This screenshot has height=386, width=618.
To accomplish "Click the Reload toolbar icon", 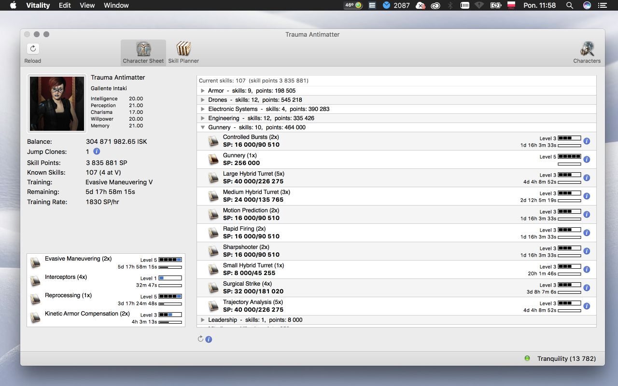I will tap(33, 49).
